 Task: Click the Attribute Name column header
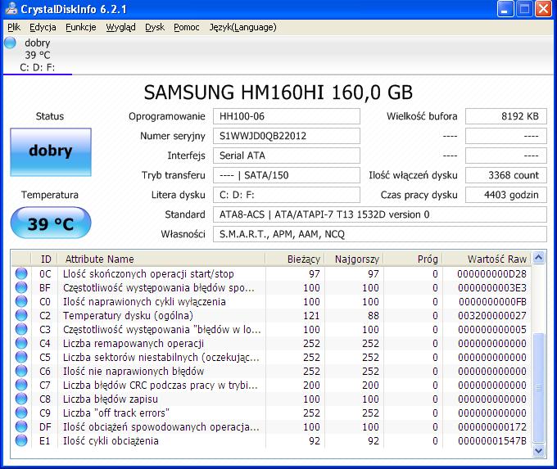click(161, 259)
